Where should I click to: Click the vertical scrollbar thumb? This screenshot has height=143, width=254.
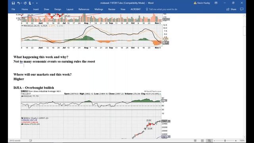pyautogui.click(x=244, y=31)
